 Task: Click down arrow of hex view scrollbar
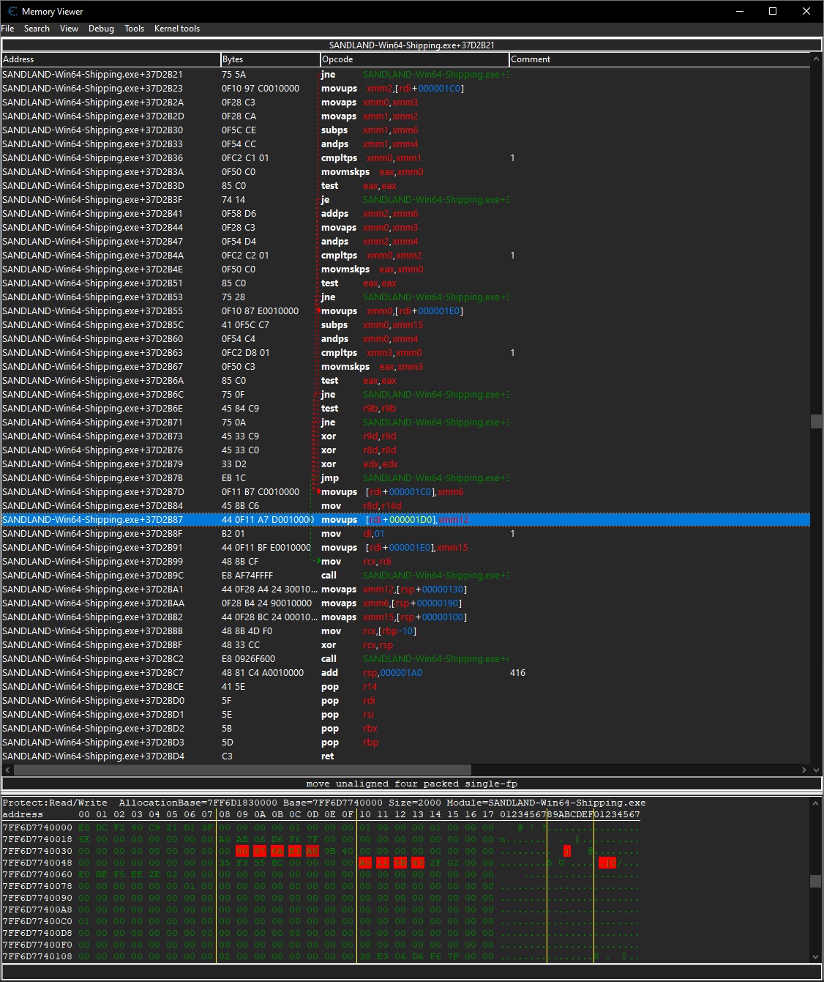[815, 956]
